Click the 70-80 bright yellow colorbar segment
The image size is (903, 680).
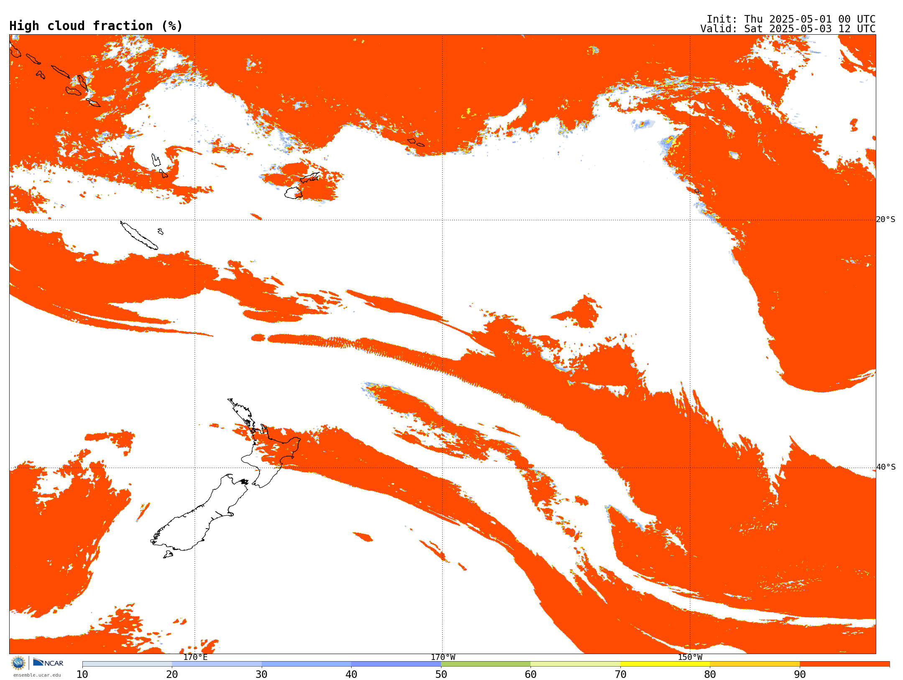click(665, 664)
